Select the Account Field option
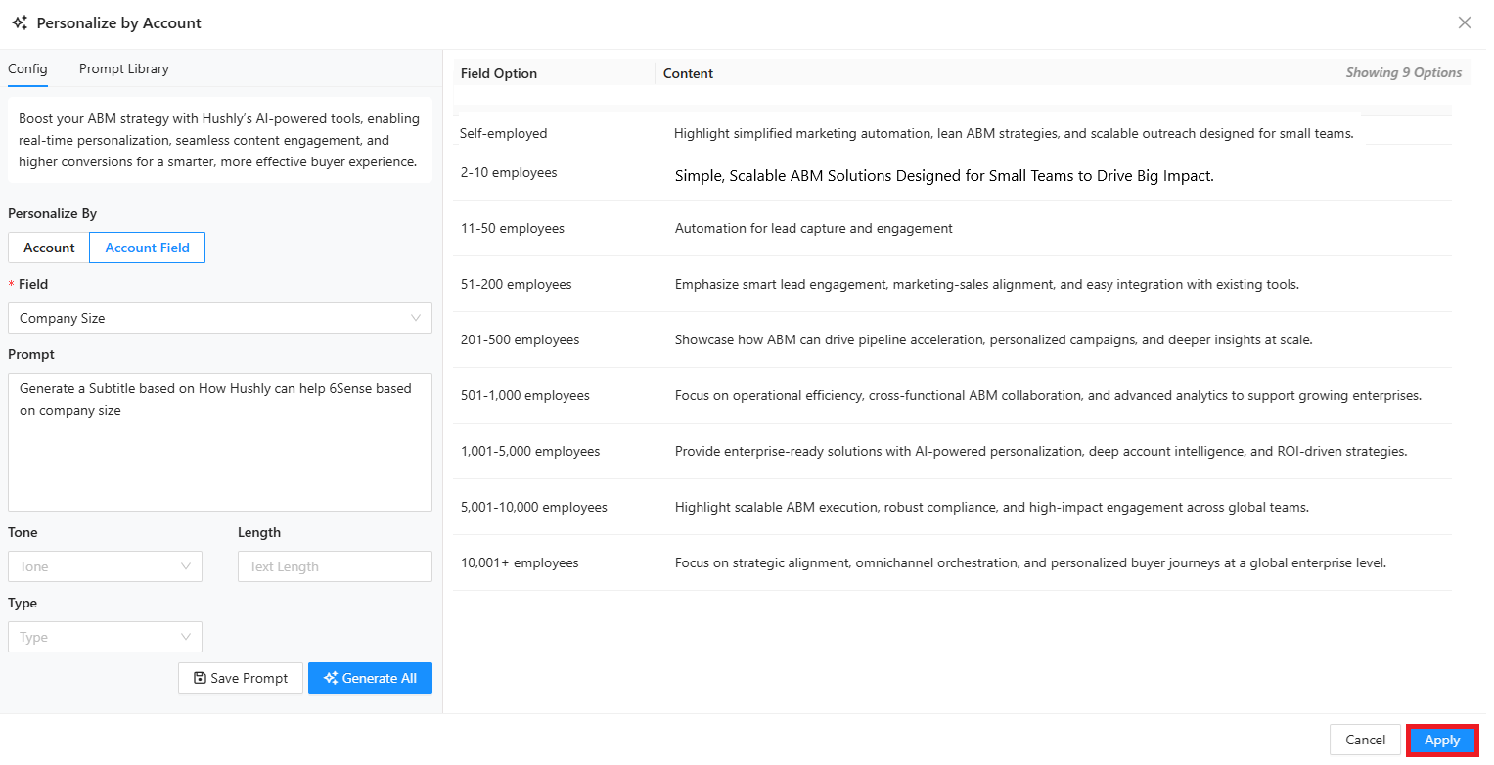The height and width of the screenshot is (765, 1494). (147, 247)
